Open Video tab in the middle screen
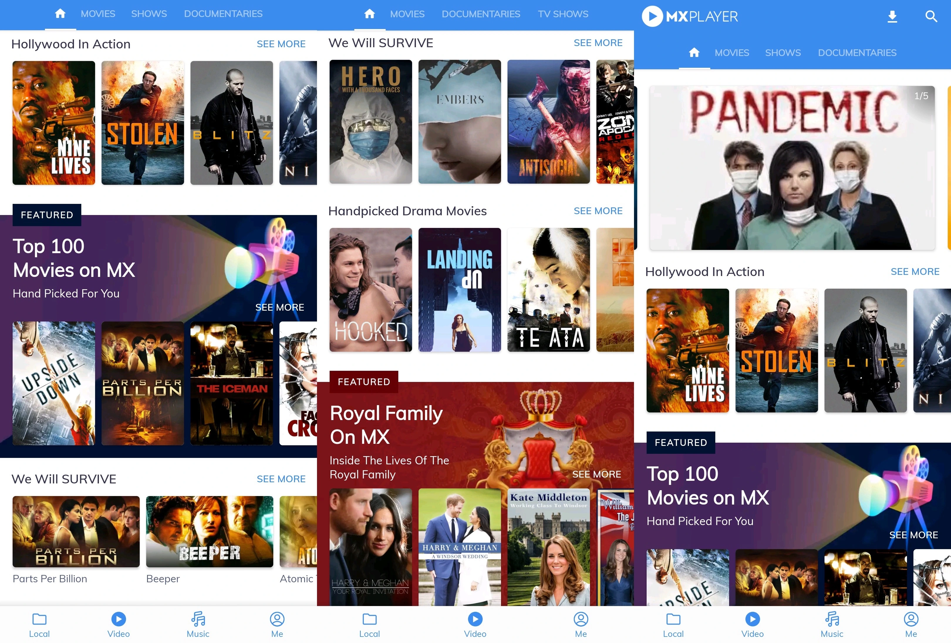Image resolution: width=951 pixels, height=643 pixels. (x=475, y=625)
